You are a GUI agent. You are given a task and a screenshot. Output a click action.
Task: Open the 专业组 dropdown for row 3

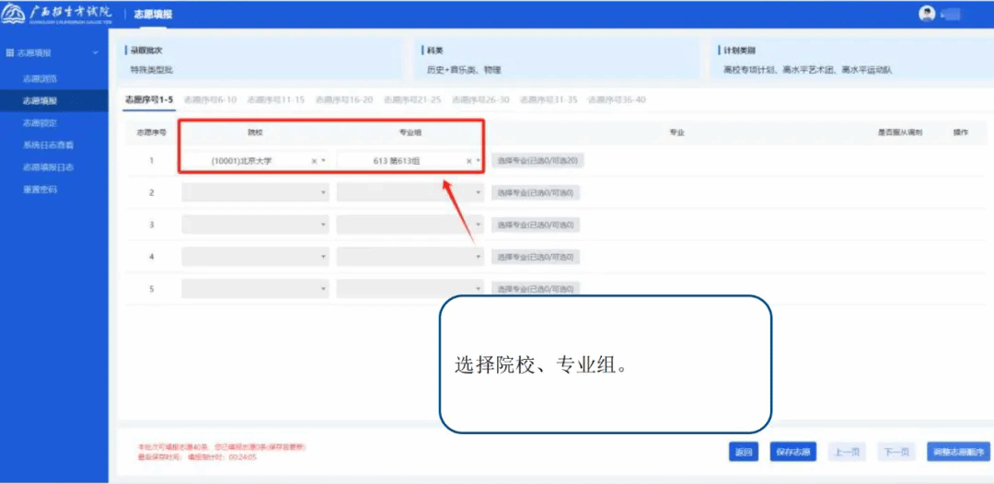tap(410, 225)
